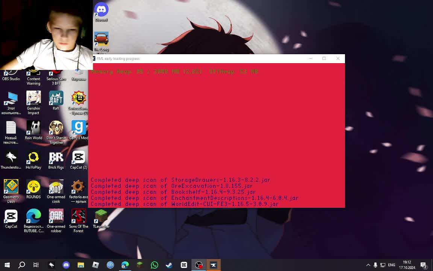This screenshot has height=271, width=433.
Task: Select the ROUNDS desktop icon
Action: pyautogui.click(x=33, y=189)
